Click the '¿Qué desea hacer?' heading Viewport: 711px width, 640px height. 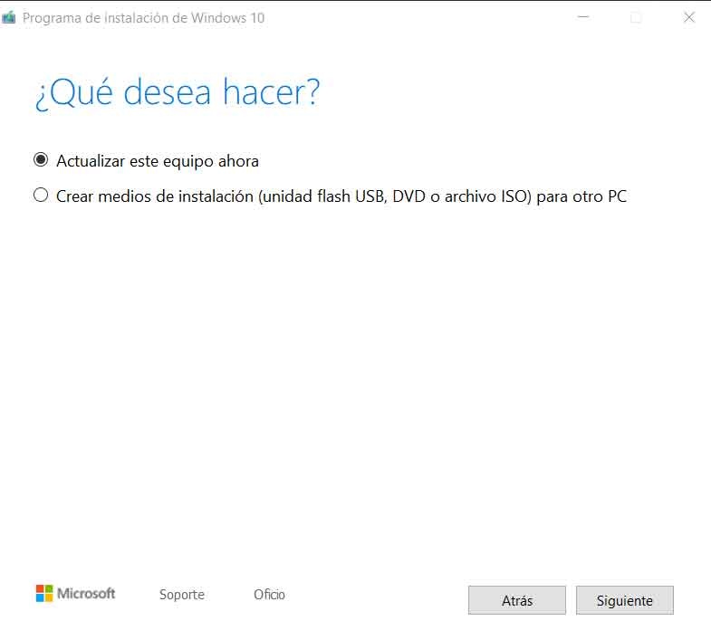click(178, 92)
